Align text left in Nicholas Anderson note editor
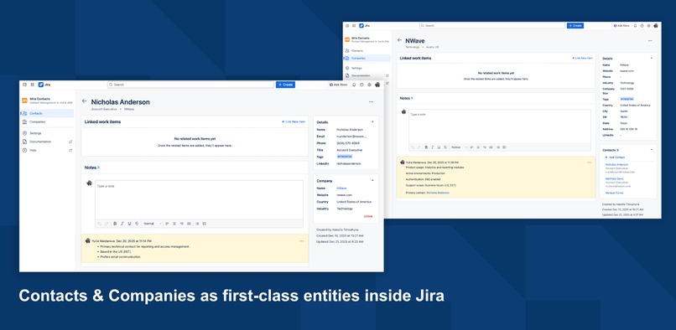This screenshot has height=330, width=676. pos(167,224)
